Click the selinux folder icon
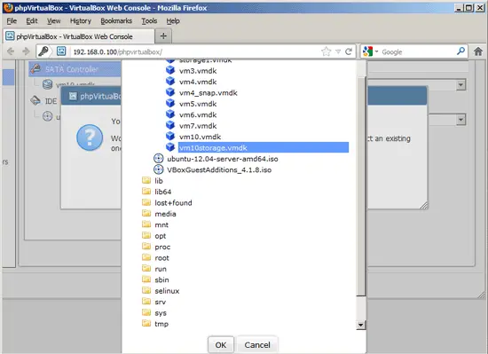Image resolution: width=488 pixels, height=354 pixels. point(146,290)
